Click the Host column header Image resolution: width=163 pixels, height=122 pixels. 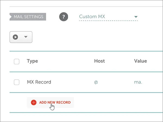point(99,61)
